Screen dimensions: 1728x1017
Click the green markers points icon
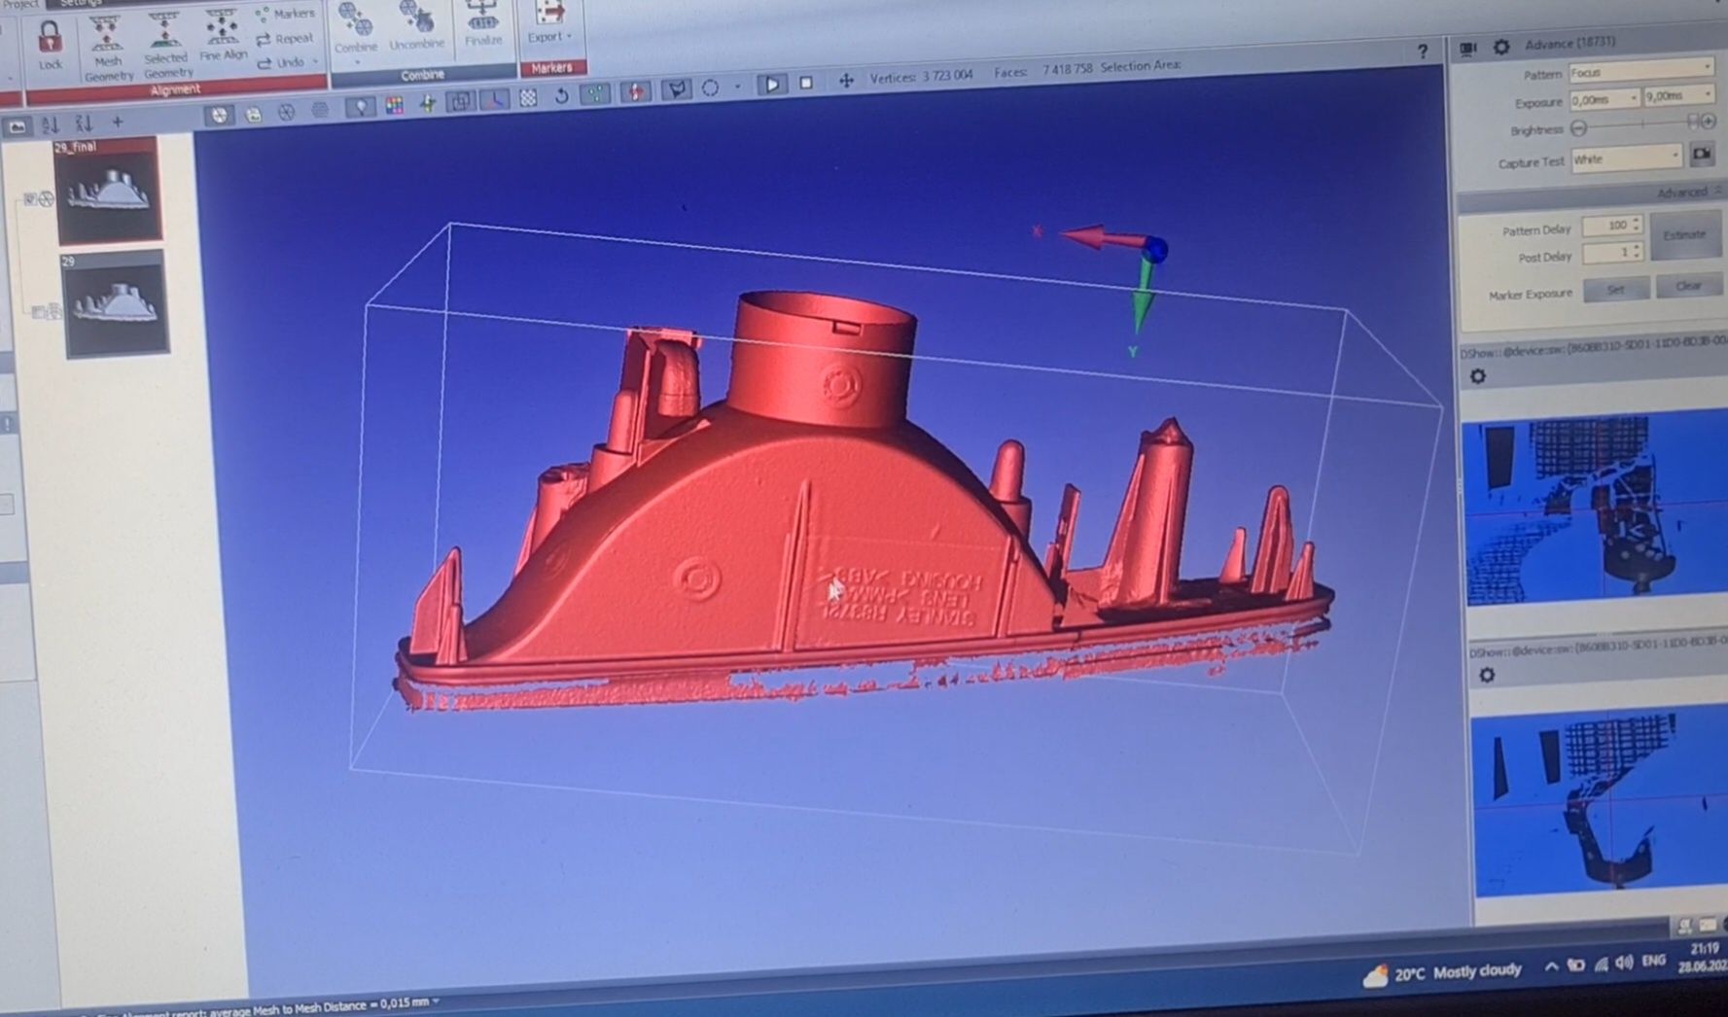595,94
